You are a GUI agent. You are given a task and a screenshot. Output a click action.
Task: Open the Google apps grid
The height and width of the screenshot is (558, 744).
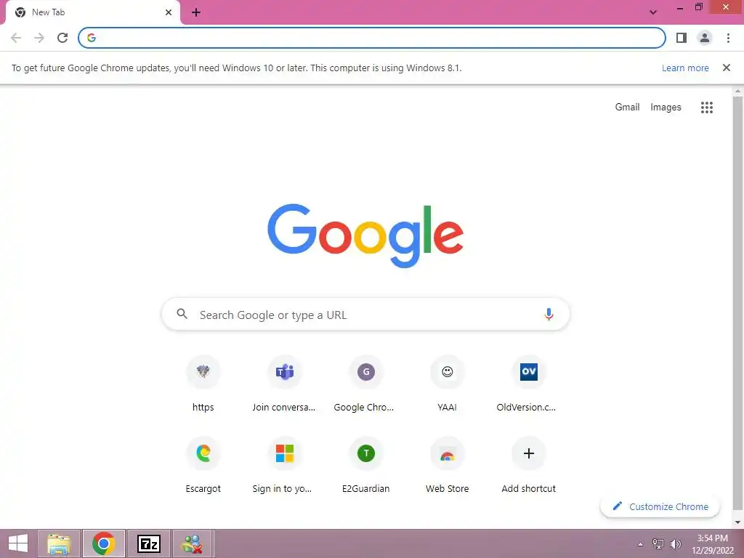point(706,108)
